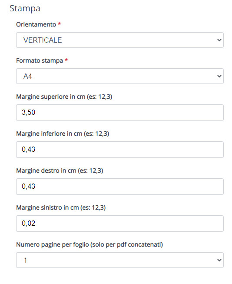Open the Formato stampa dropdown showing A4

coord(120,76)
